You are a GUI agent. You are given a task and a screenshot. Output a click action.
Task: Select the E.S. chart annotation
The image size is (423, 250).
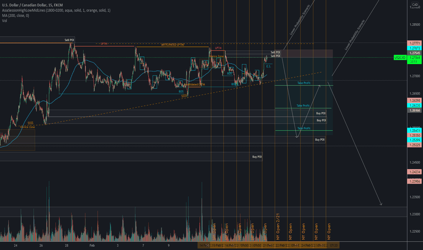pos(268,66)
